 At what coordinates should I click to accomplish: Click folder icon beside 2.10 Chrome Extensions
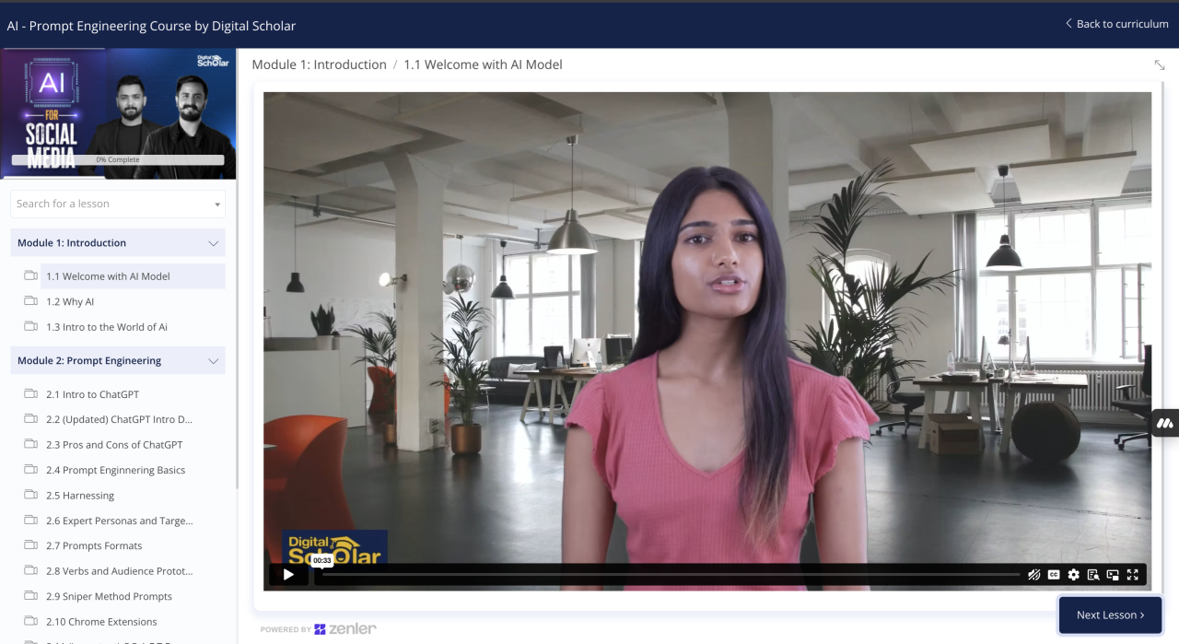tap(30, 621)
